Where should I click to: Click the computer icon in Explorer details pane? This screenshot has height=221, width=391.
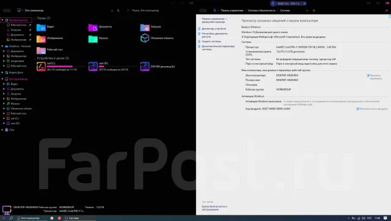(7, 210)
